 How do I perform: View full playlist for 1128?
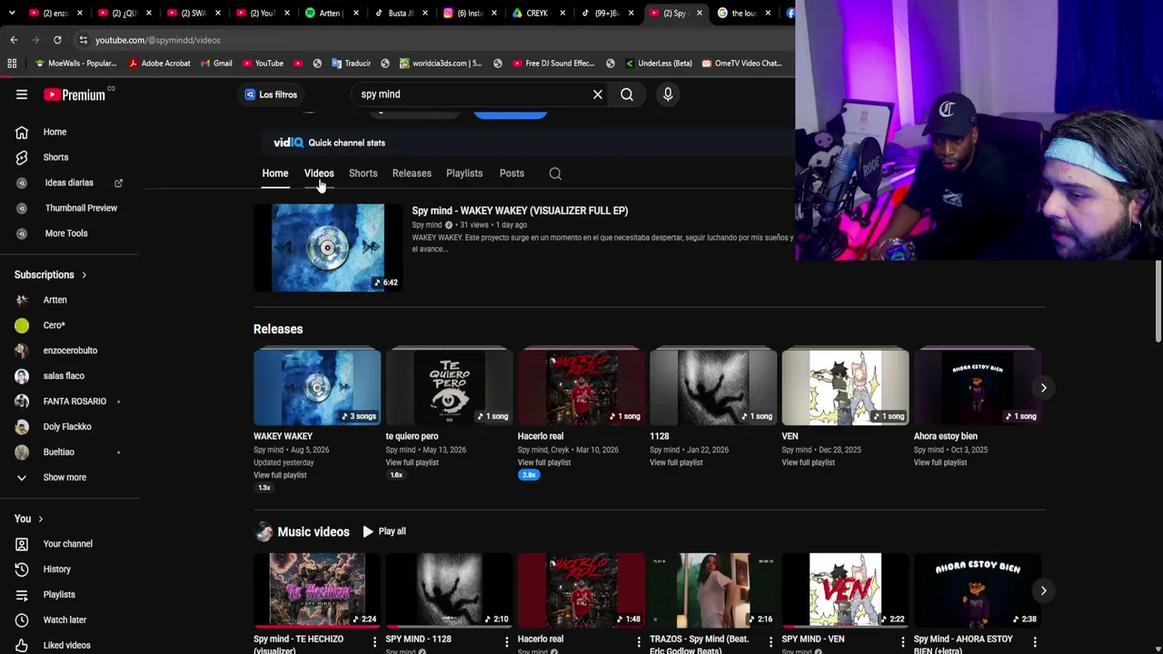[x=676, y=462]
